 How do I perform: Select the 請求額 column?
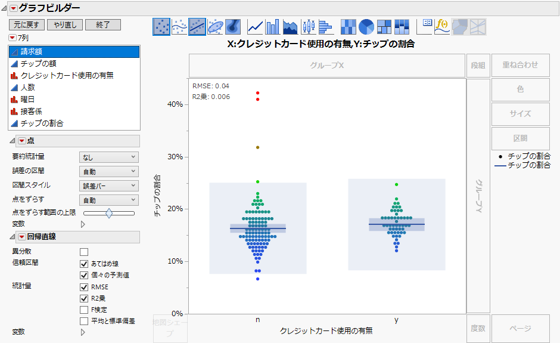click(x=74, y=52)
